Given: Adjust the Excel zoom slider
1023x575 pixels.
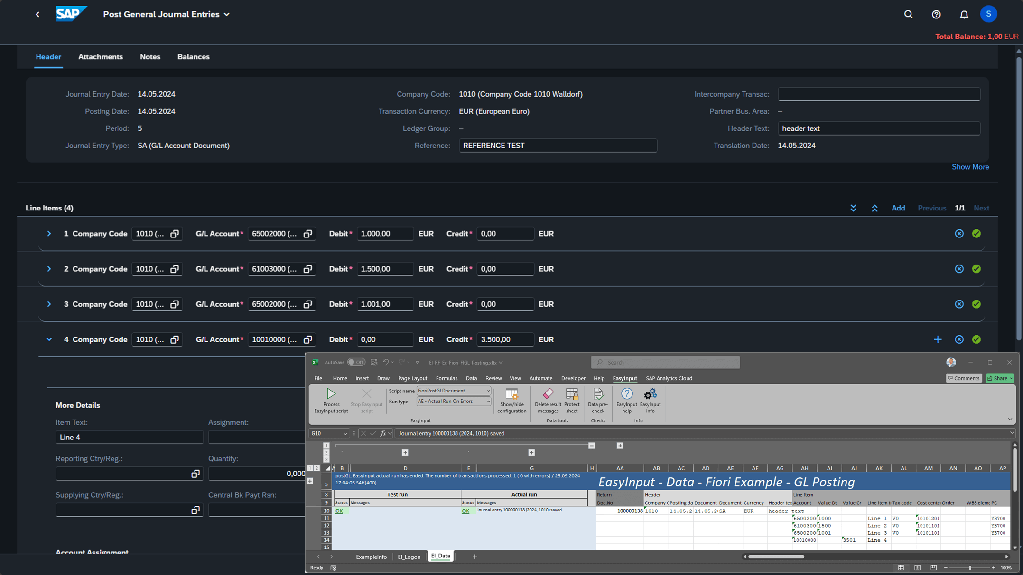Looking at the screenshot, I should click(x=970, y=568).
